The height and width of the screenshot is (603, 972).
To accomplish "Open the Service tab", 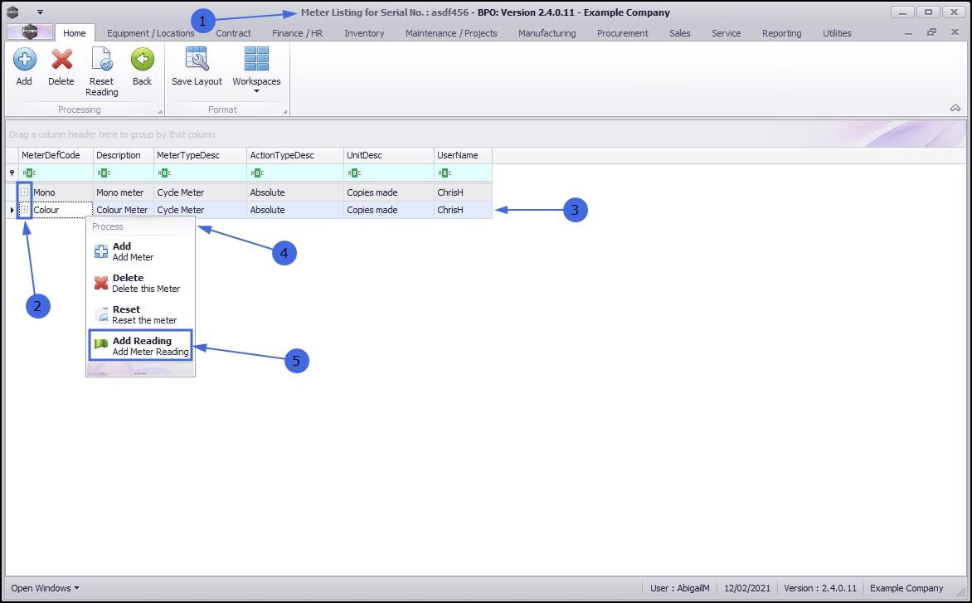I will click(x=727, y=33).
